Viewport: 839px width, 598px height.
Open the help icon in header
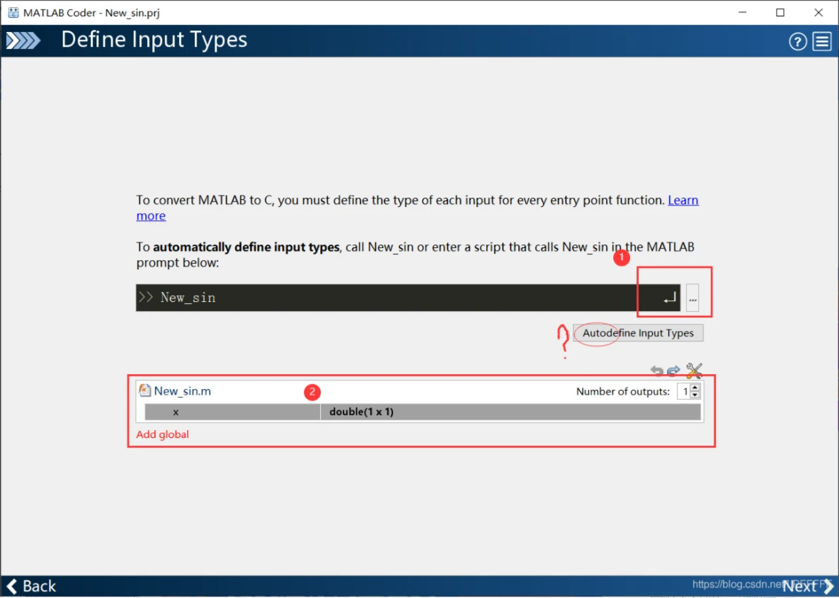(x=797, y=41)
